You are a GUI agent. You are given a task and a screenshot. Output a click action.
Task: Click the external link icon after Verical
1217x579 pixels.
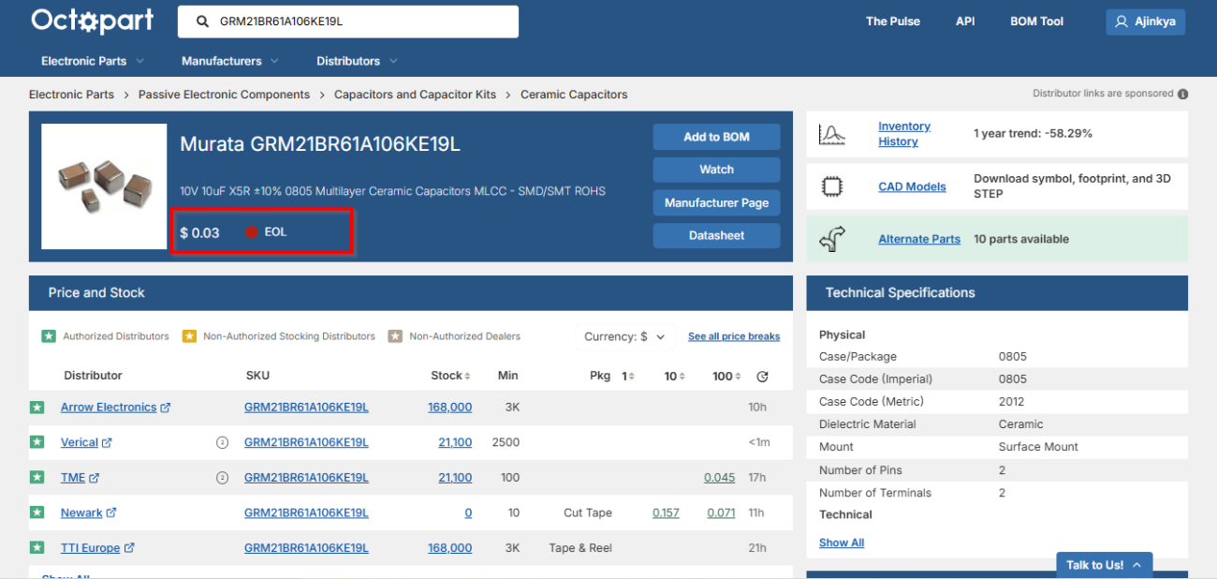tap(107, 442)
